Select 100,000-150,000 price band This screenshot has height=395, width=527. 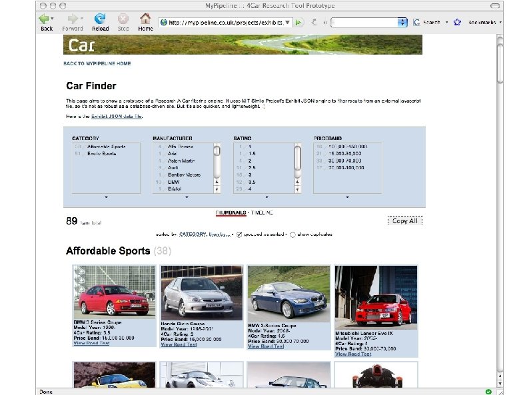pos(348,147)
